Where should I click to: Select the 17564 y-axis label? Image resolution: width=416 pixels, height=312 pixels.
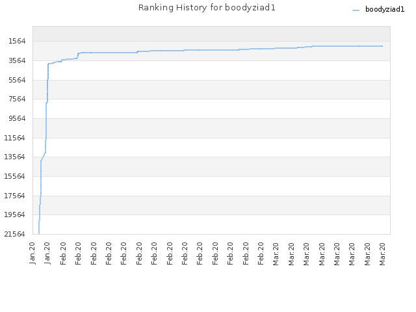pos(14,196)
